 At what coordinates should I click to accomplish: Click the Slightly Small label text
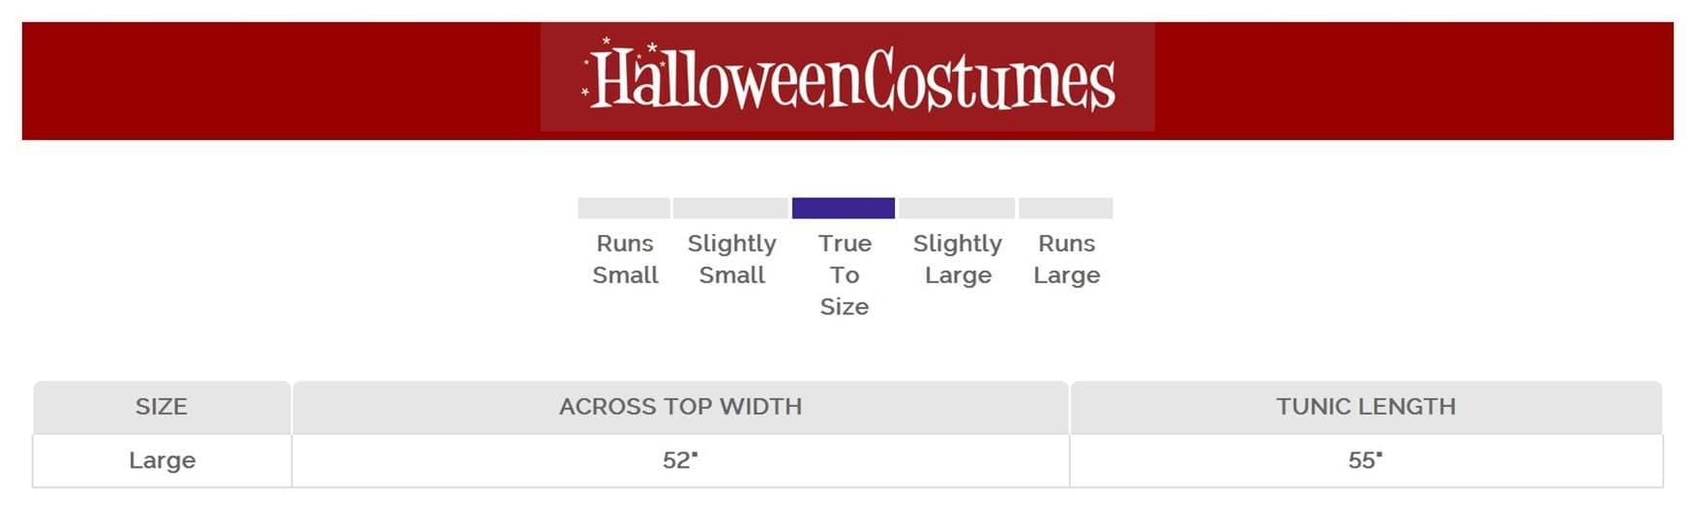(x=731, y=259)
